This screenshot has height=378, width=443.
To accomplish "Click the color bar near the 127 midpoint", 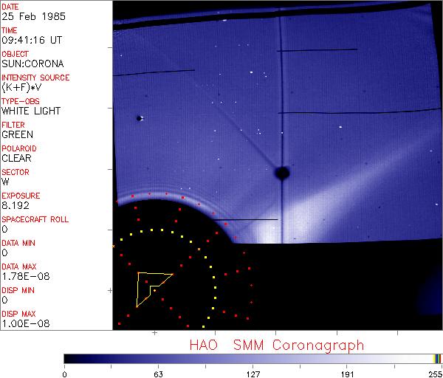I will point(253,358).
